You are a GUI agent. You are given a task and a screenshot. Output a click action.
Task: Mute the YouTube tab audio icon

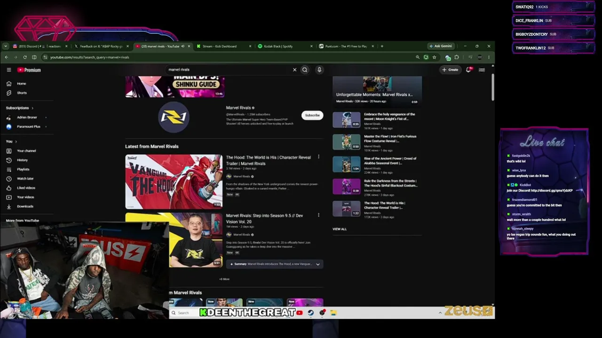182,46
